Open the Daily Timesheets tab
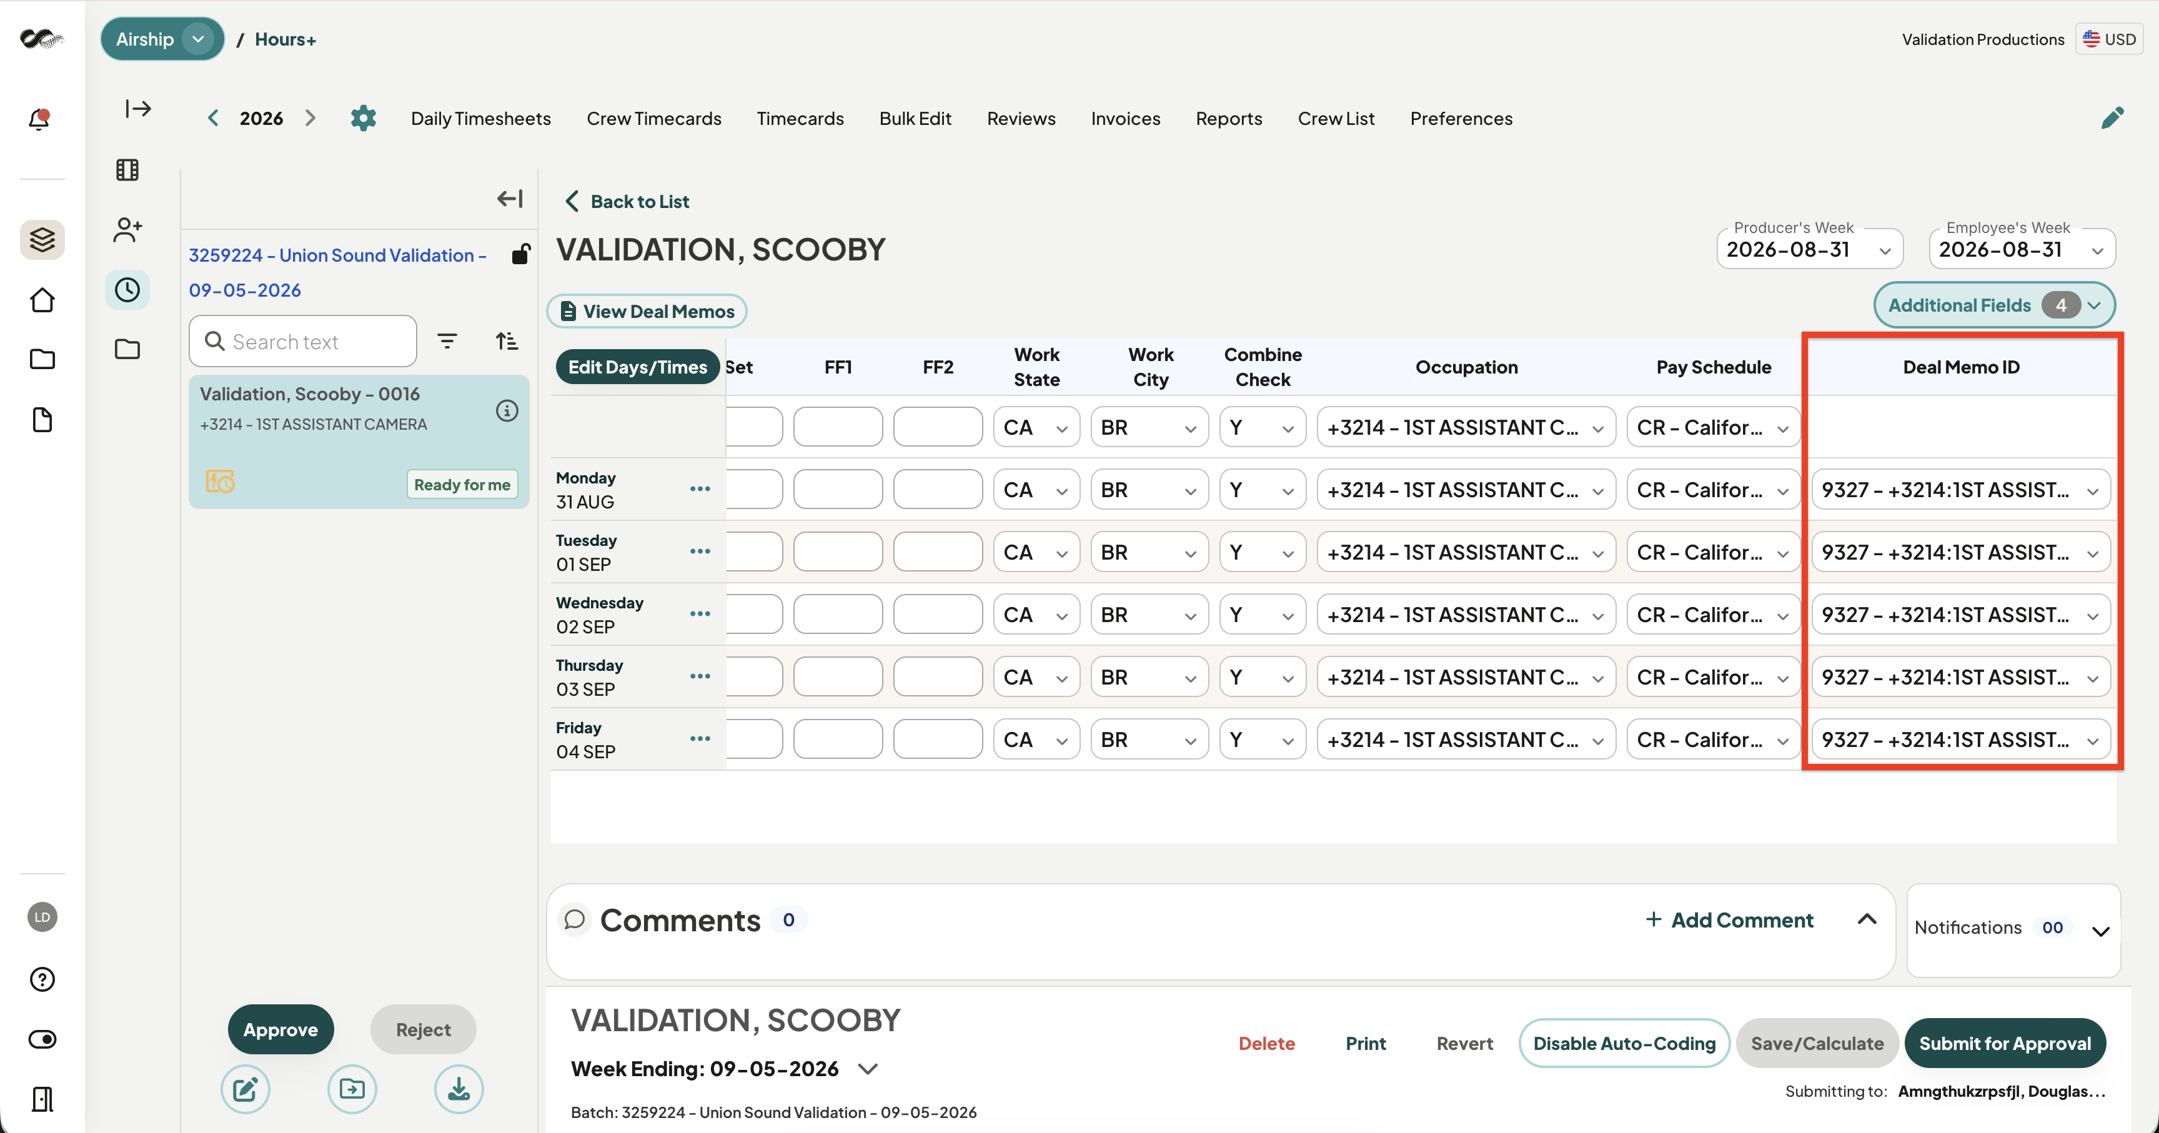The height and width of the screenshot is (1133, 2159). 480,118
